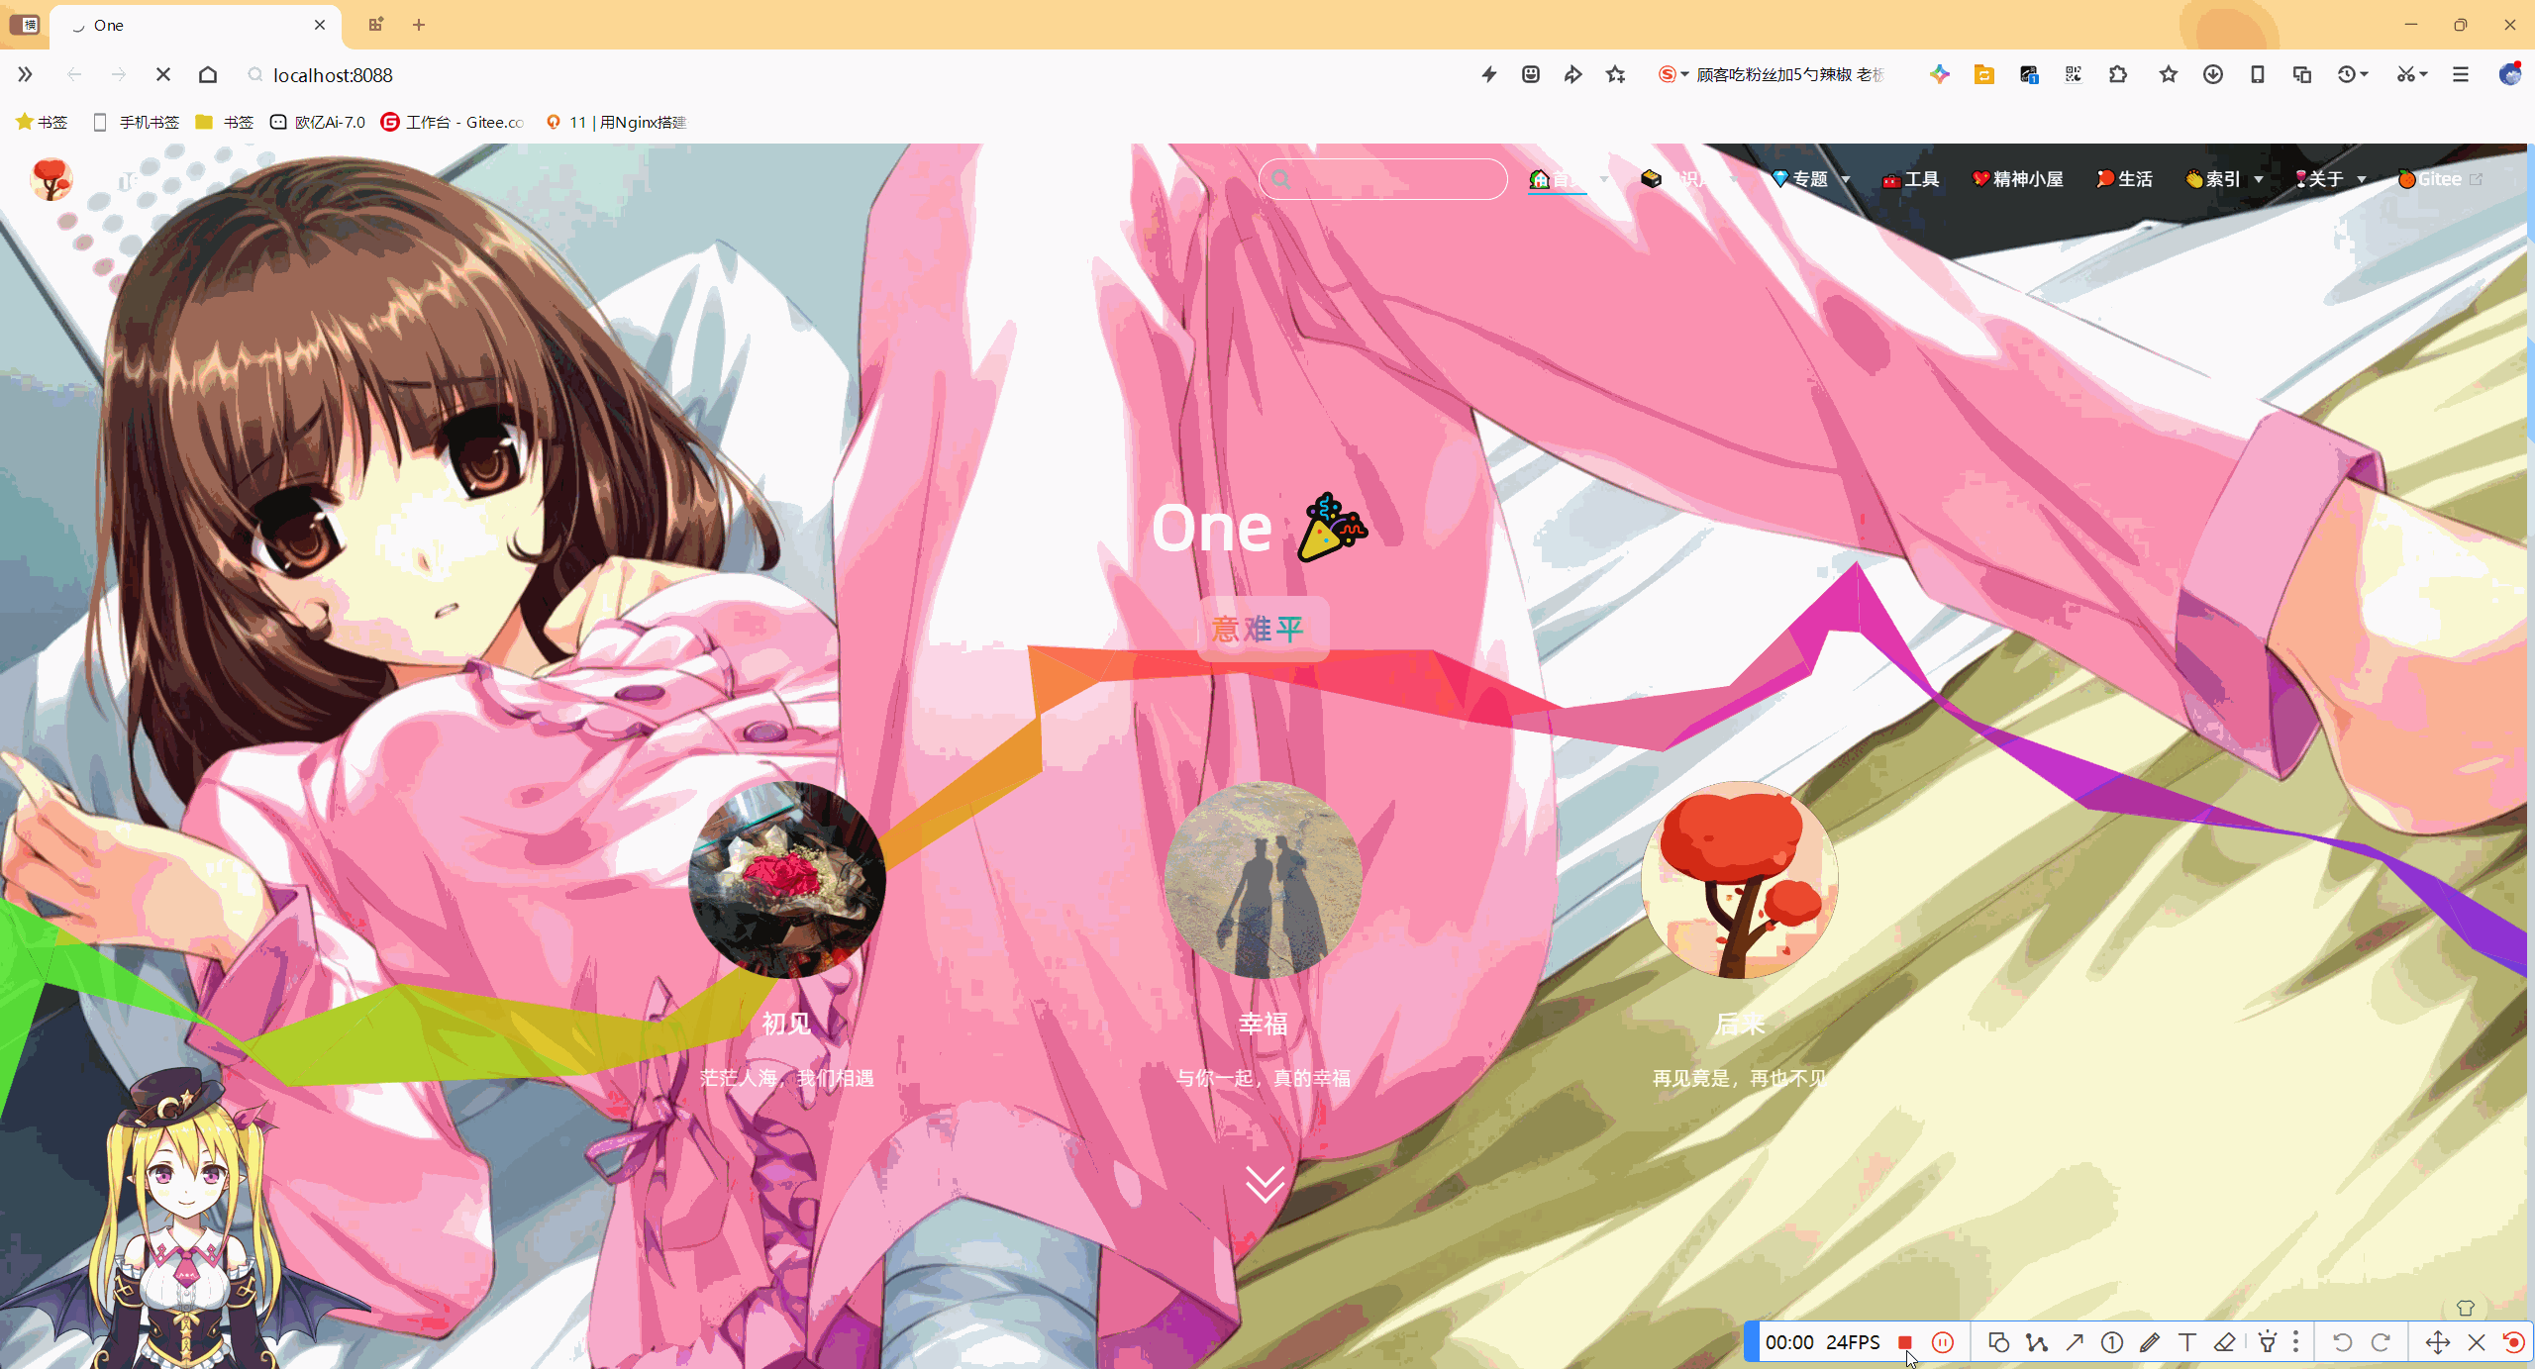Go to browser home page

coord(208,74)
